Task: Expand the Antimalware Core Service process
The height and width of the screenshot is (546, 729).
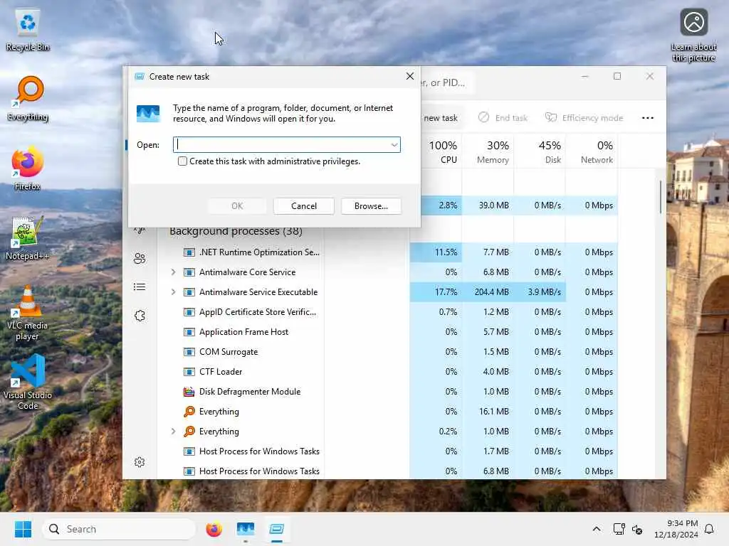Action: pos(174,272)
